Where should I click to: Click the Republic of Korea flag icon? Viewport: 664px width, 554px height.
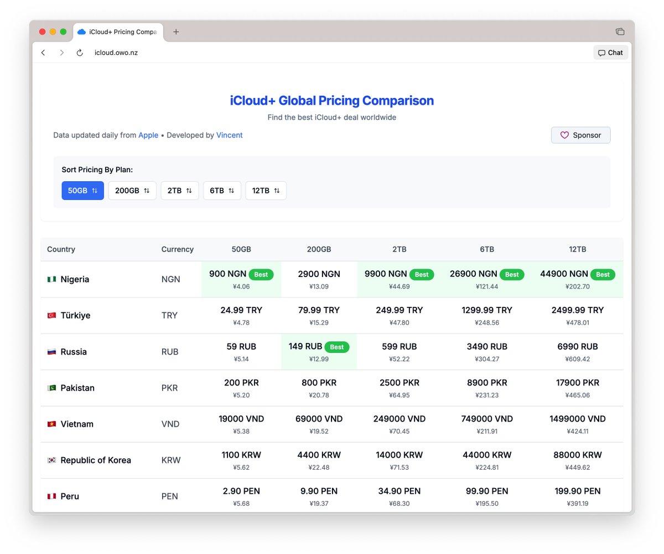coord(51,460)
